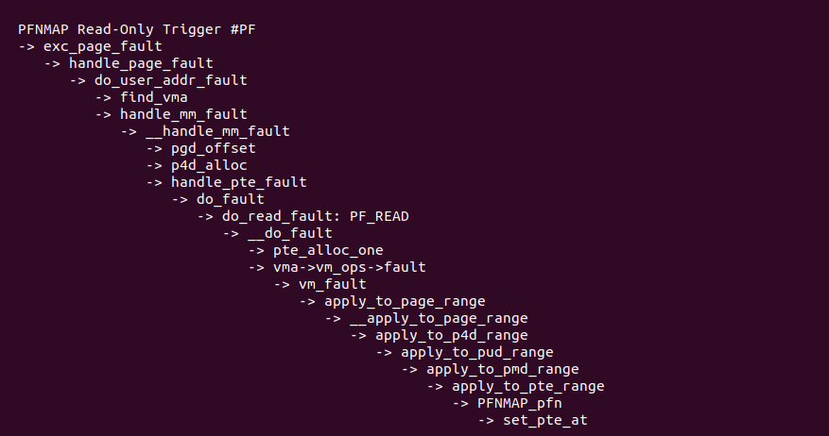Select the PF_READ text
The height and width of the screenshot is (436, 829).
(x=379, y=216)
